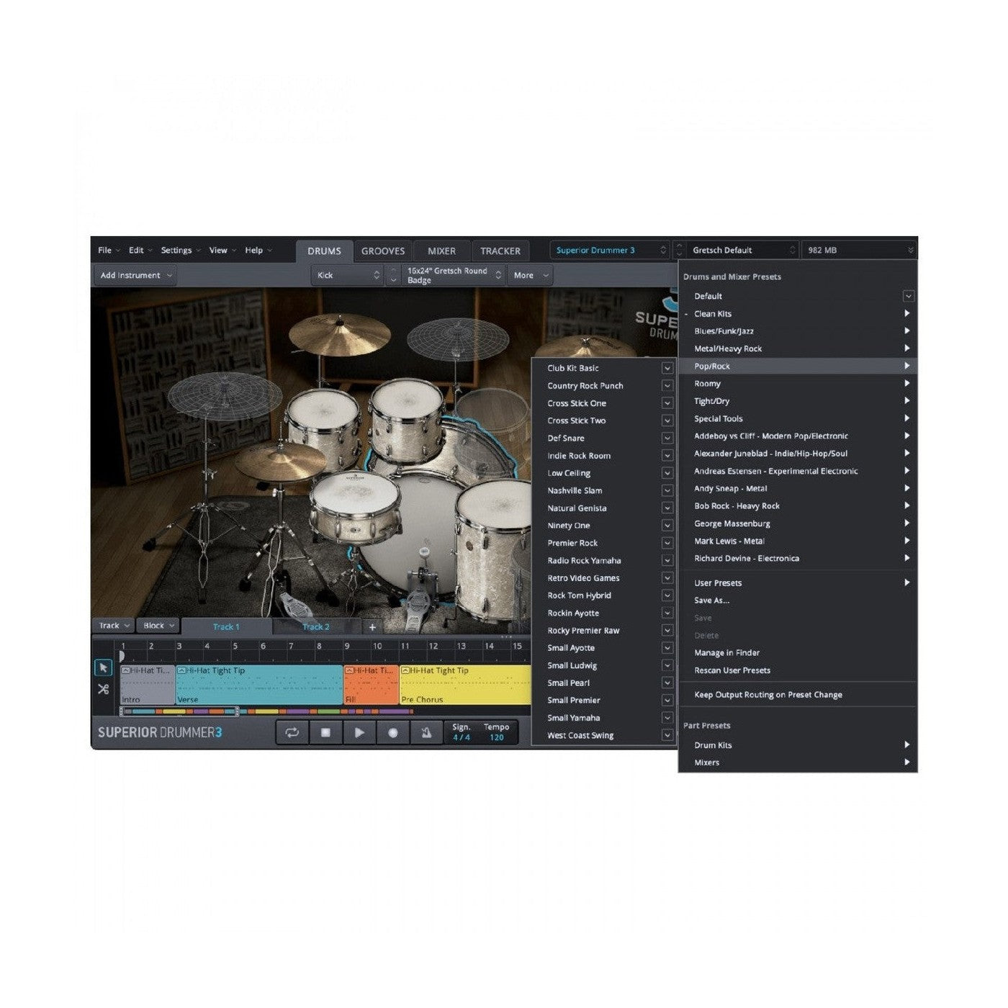
Task: Open the 982 MB memory dropdown
Action: pyautogui.click(x=859, y=251)
